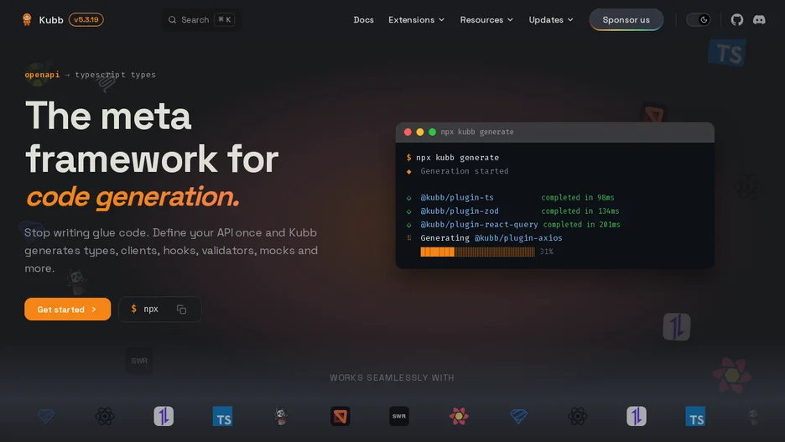Click the SWR logo in the integrations strip

[399, 417]
